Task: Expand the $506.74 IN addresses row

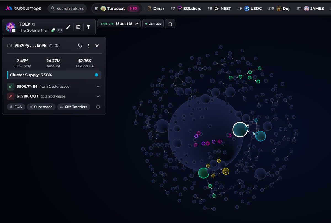Action: 54,86
